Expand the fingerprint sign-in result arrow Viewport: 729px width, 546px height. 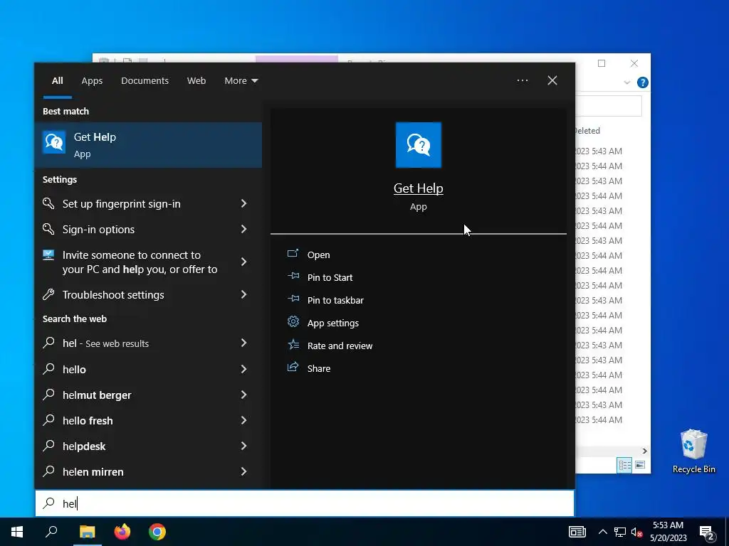coord(243,204)
